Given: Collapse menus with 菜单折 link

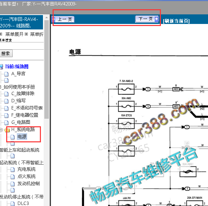Looking at the screenshot, I should point(36,34).
